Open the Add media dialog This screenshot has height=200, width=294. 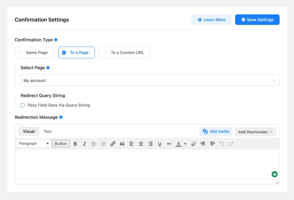[x=216, y=132]
